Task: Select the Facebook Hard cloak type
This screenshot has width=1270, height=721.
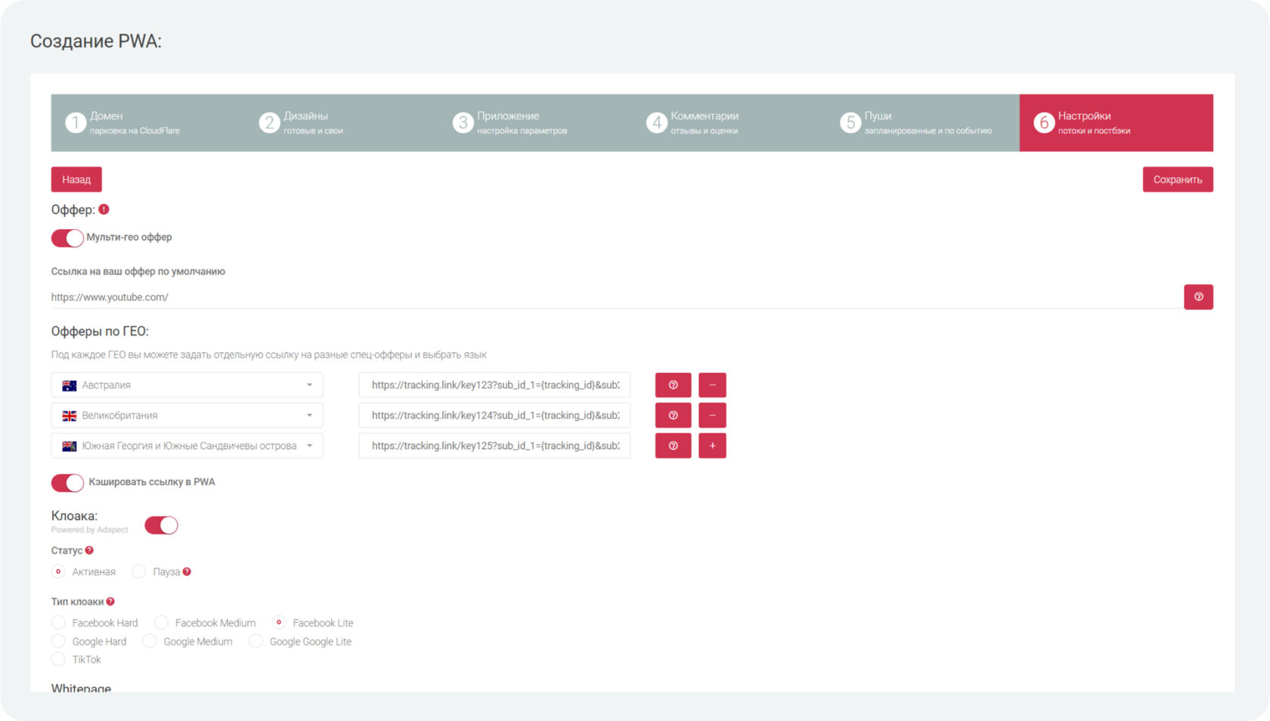Action: click(x=58, y=623)
